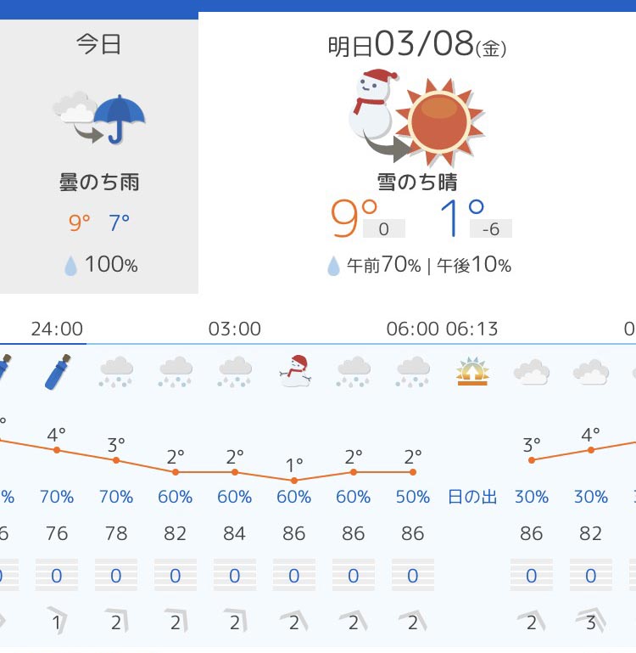Click the sunrise icon at 06:13
The height and width of the screenshot is (653, 636).
[472, 371]
